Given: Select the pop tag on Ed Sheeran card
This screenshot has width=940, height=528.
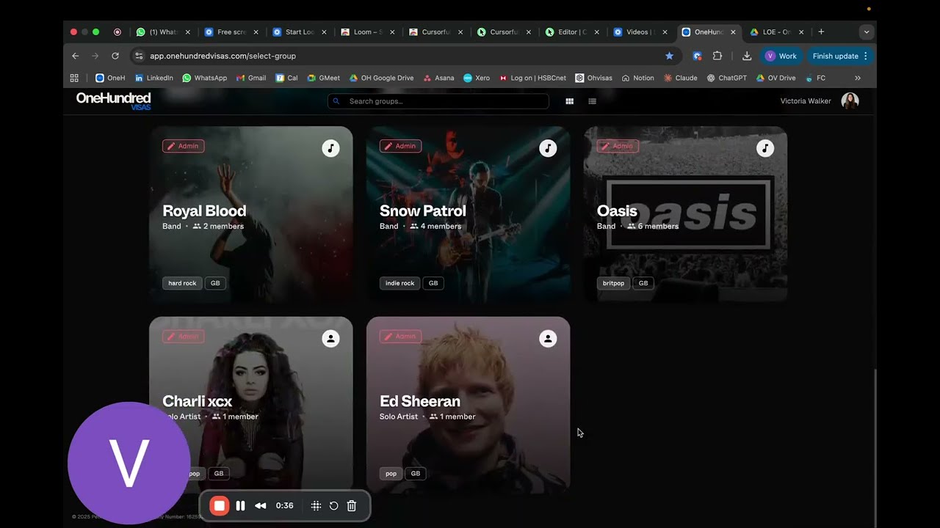Looking at the screenshot, I should [x=391, y=474].
